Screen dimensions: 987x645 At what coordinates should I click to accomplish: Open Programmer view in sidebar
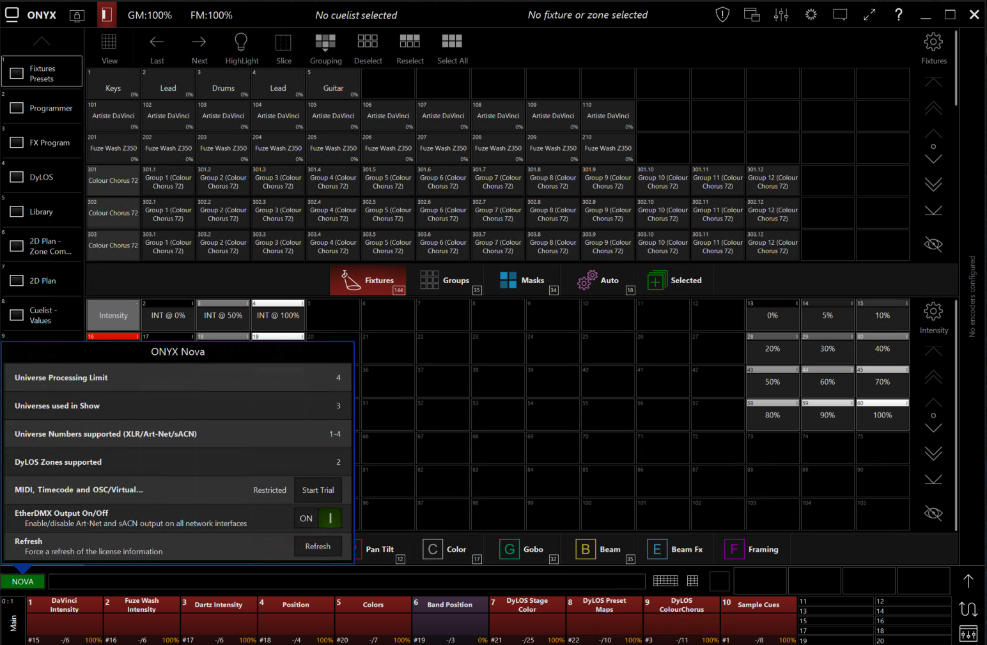[x=42, y=108]
